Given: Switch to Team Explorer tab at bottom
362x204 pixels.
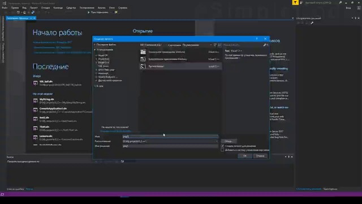Looking at the screenshot, I should coord(330,189).
